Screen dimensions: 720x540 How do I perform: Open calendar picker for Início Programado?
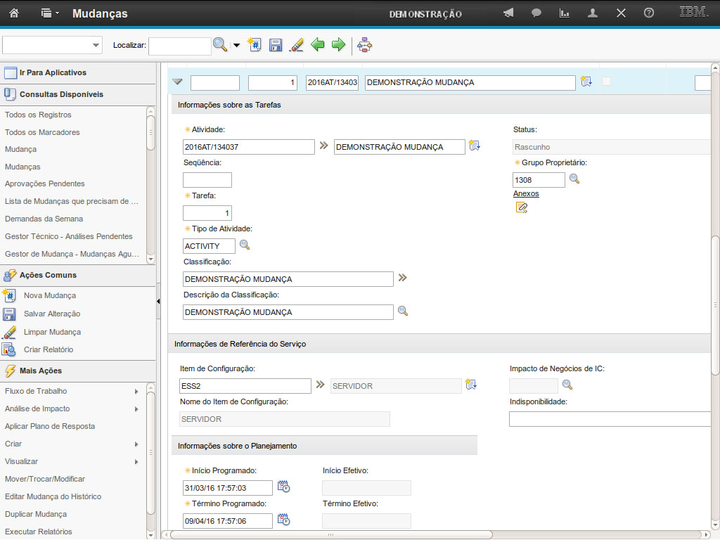pyautogui.click(x=283, y=487)
